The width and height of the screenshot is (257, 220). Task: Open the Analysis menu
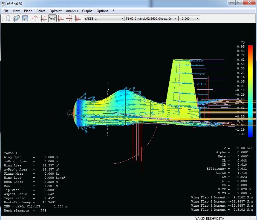click(x=72, y=11)
